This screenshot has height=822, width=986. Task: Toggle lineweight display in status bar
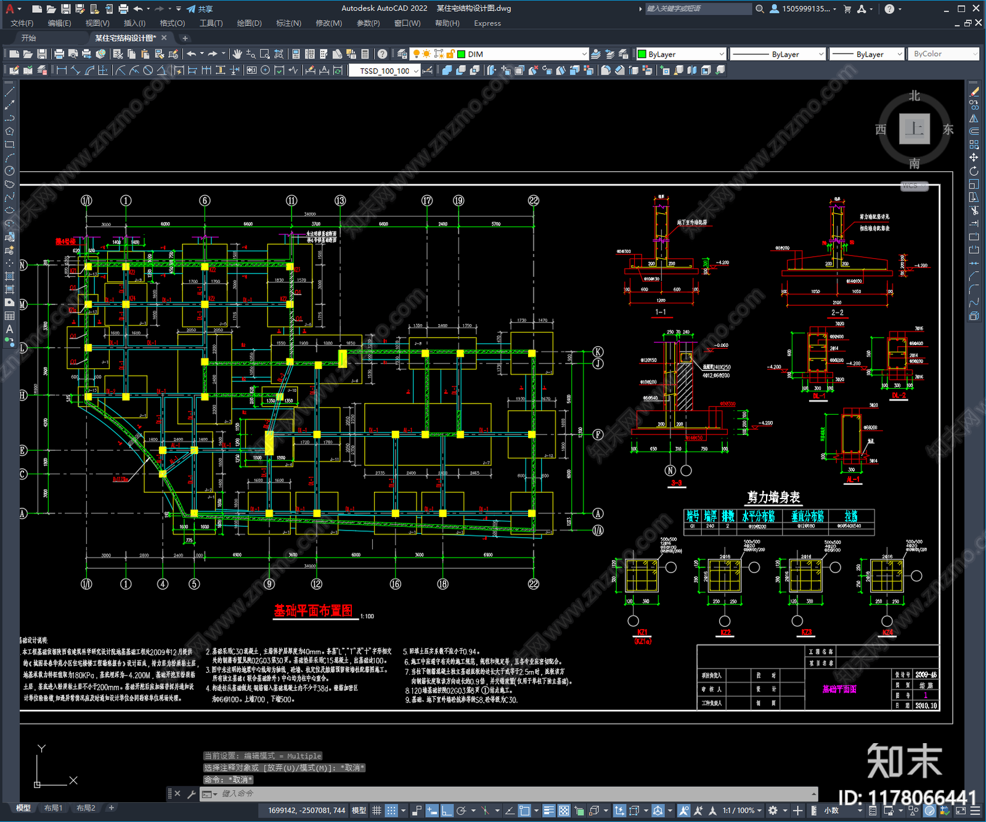click(x=548, y=810)
